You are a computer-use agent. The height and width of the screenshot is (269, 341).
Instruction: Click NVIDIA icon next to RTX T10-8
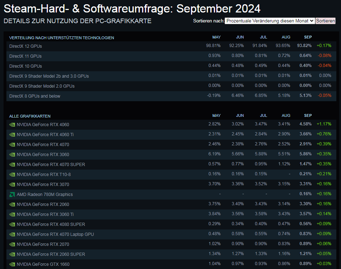point(12,175)
